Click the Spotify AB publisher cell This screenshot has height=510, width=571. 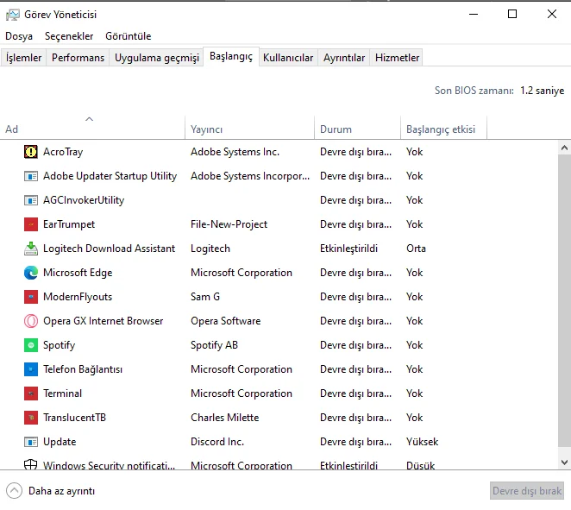click(214, 345)
